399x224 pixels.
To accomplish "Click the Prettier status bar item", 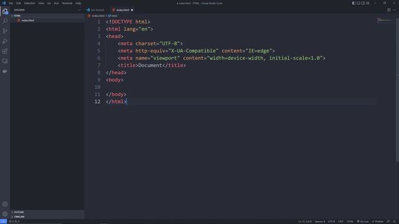I will [x=378, y=222].
